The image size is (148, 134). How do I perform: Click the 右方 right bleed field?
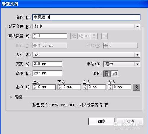point(122,87)
